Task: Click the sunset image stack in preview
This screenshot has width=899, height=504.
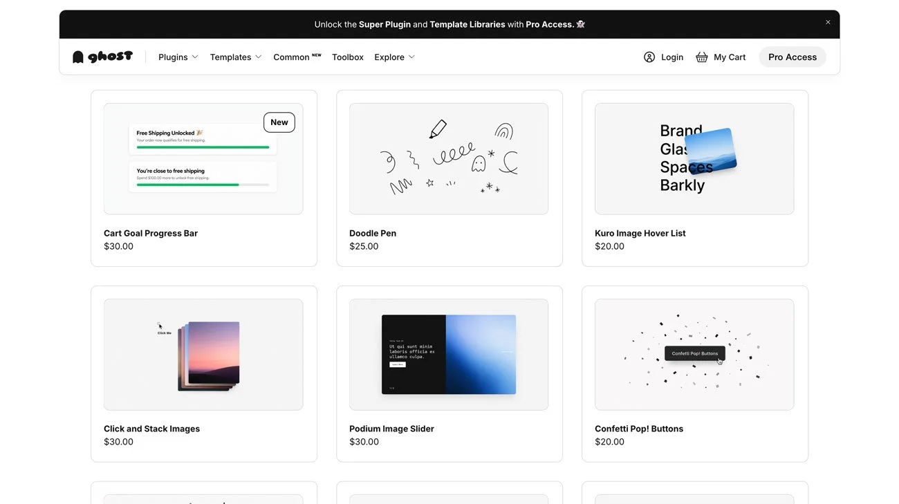Action: (x=209, y=356)
